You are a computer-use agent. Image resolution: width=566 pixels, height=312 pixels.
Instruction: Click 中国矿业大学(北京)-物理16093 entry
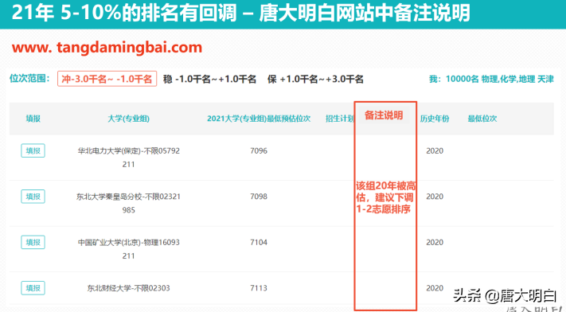pyautogui.click(x=128, y=242)
